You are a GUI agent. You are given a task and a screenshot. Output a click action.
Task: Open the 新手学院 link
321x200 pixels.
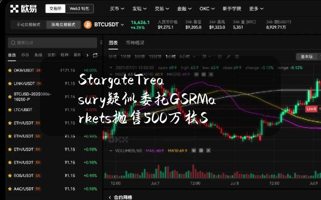232,9
